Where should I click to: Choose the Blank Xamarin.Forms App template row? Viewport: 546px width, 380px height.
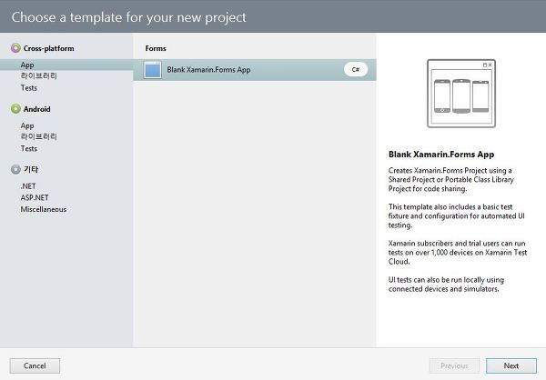pyautogui.click(x=255, y=70)
